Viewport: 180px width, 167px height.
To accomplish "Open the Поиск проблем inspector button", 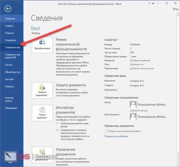I will pyautogui.click(x=42, y=113).
